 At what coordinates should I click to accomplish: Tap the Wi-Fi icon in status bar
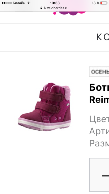[x=29, y=3]
